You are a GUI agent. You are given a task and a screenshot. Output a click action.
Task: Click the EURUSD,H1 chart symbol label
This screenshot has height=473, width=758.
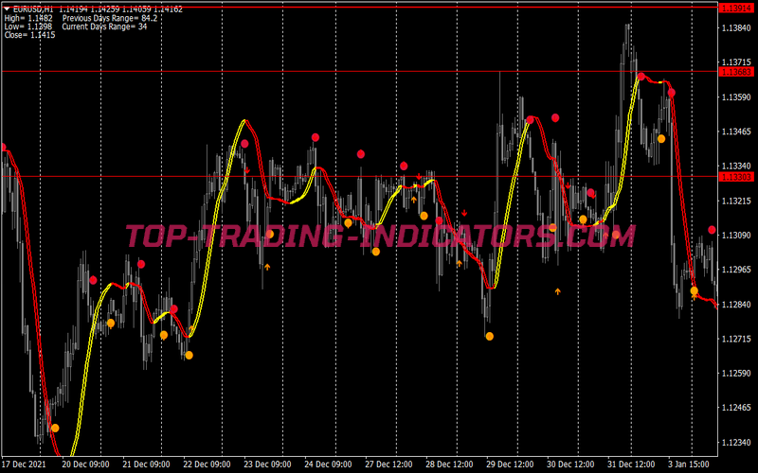pyautogui.click(x=33, y=9)
